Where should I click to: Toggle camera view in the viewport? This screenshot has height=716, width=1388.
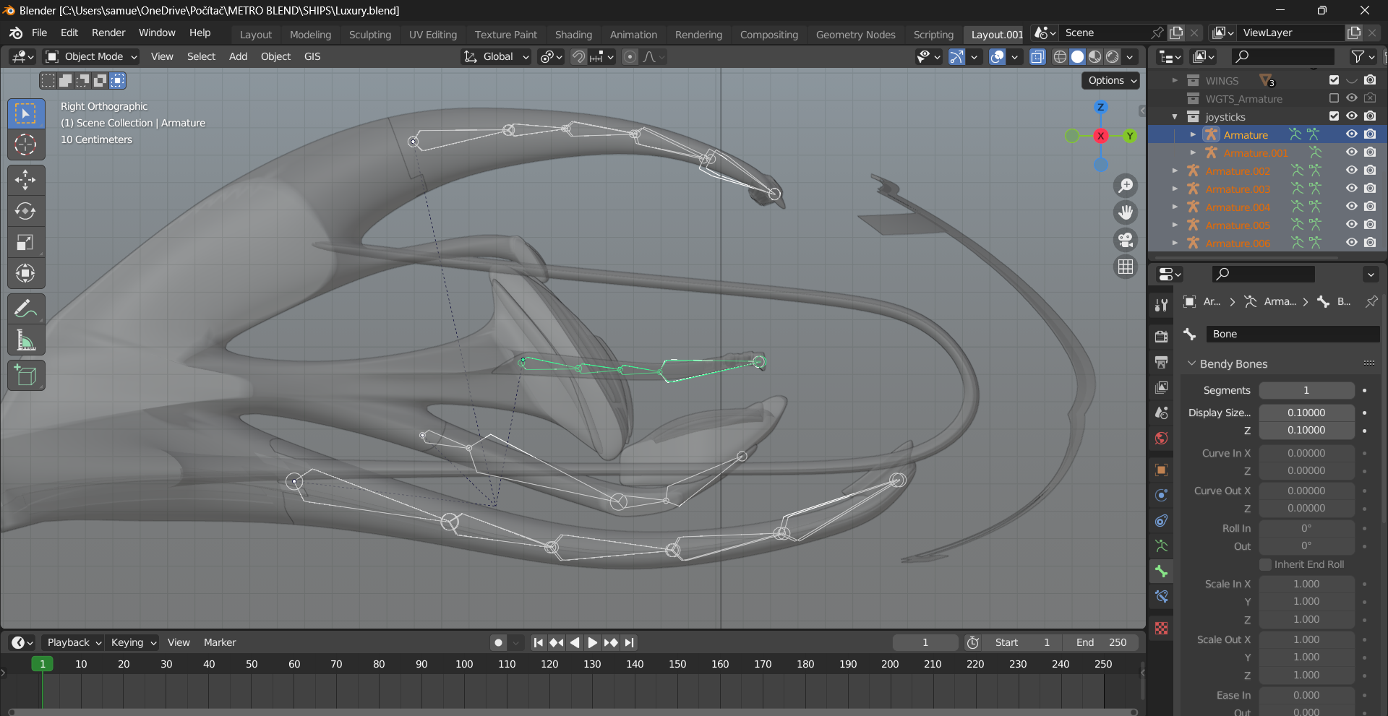click(1126, 240)
